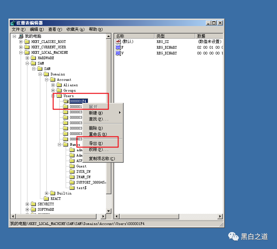Select the test$ account folder icon
The height and width of the screenshot is (249, 277).
pos(72,188)
